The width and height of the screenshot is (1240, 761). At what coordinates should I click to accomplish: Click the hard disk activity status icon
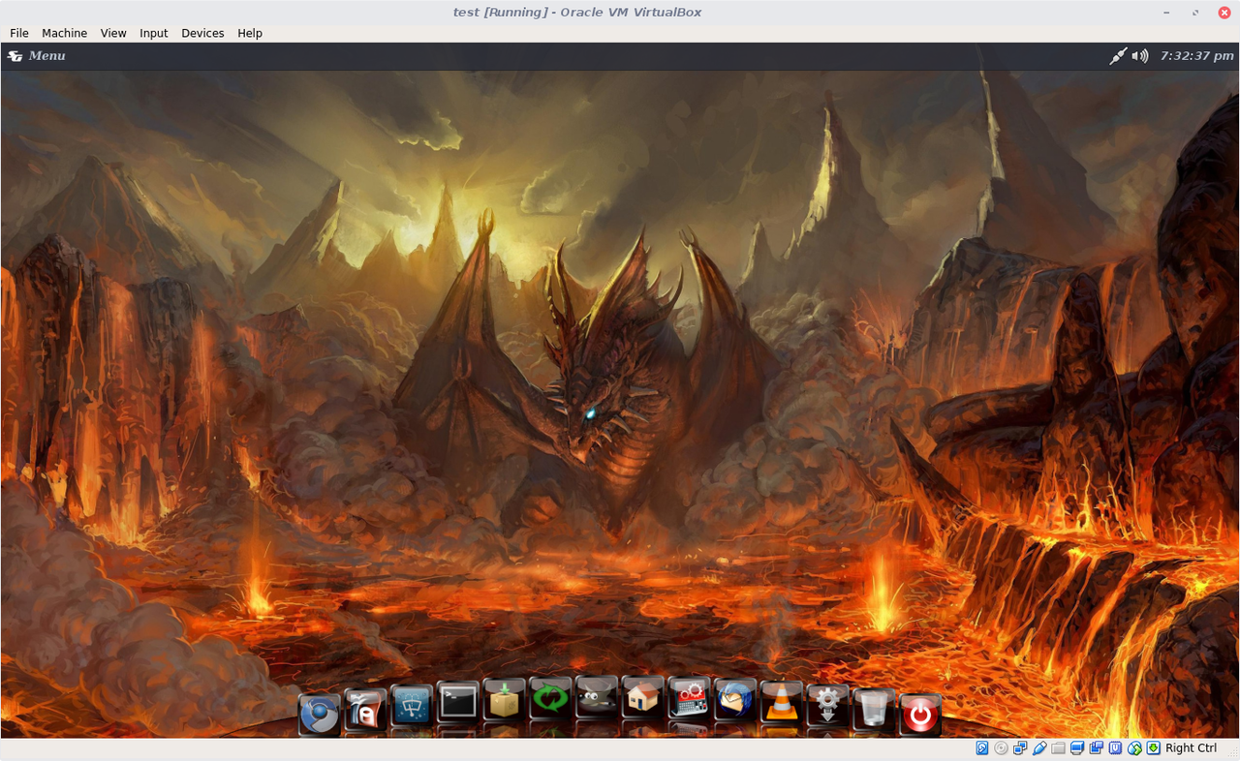click(x=982, y=748)
